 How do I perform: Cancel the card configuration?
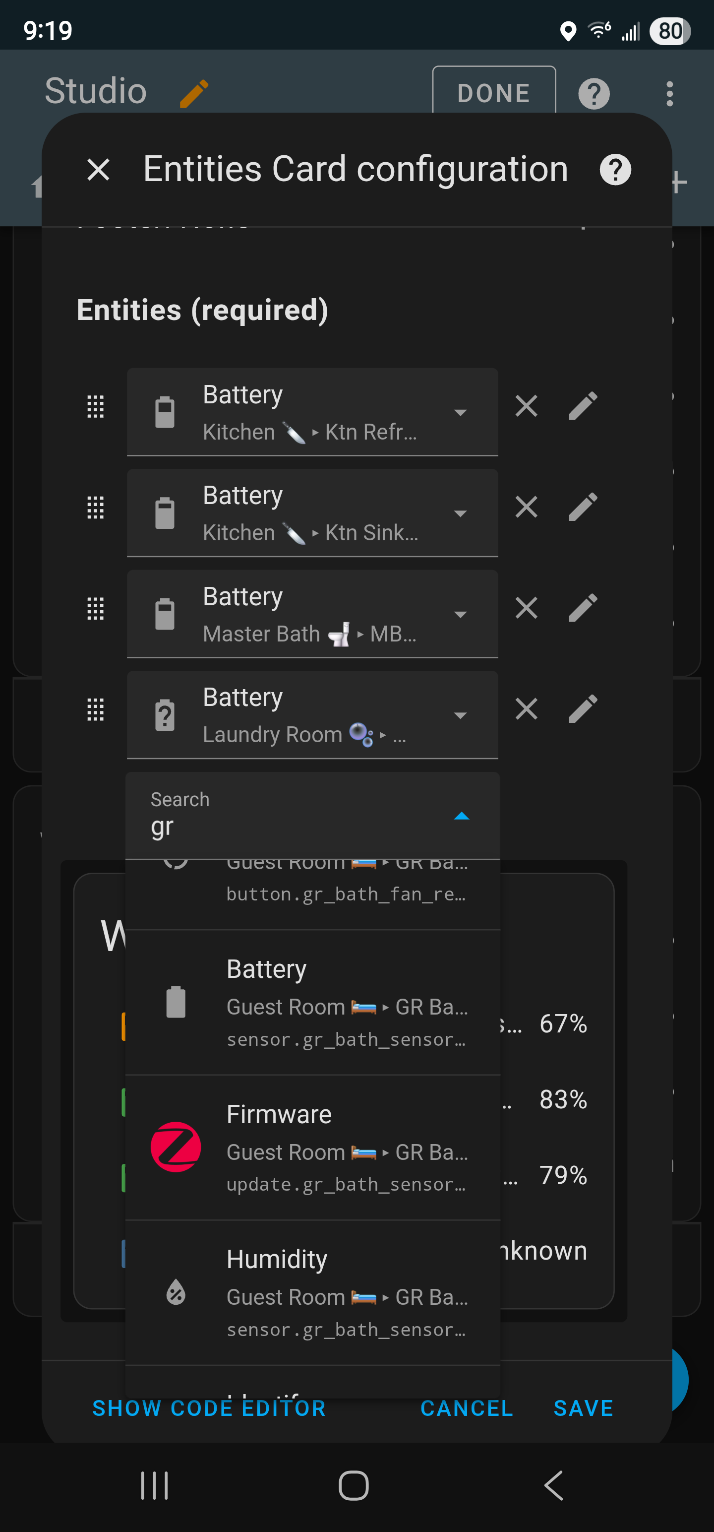(x=467, y=1407)
